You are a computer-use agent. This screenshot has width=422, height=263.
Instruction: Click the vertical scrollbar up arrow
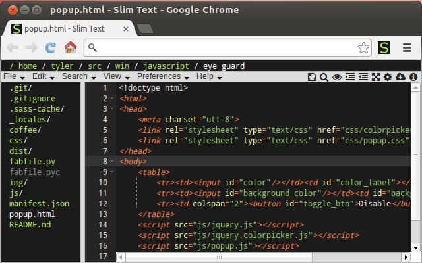click(415, 87)
